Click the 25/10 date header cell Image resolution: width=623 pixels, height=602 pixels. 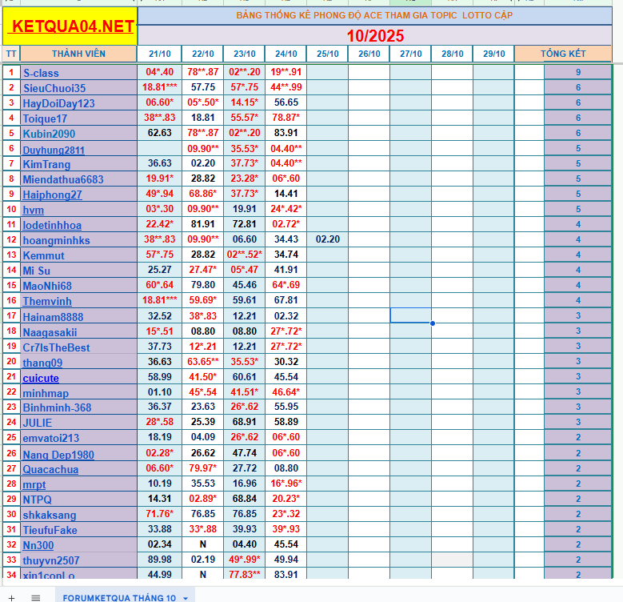tap(327, 54)
